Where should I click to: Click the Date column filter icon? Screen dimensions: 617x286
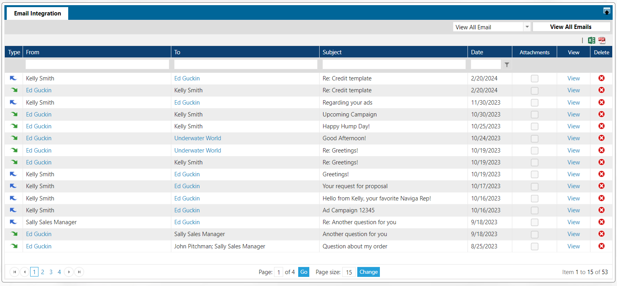pyautogui.click(x=506, y=65)
